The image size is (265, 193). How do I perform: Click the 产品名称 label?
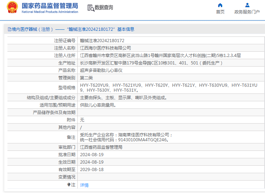click(67, 70)
